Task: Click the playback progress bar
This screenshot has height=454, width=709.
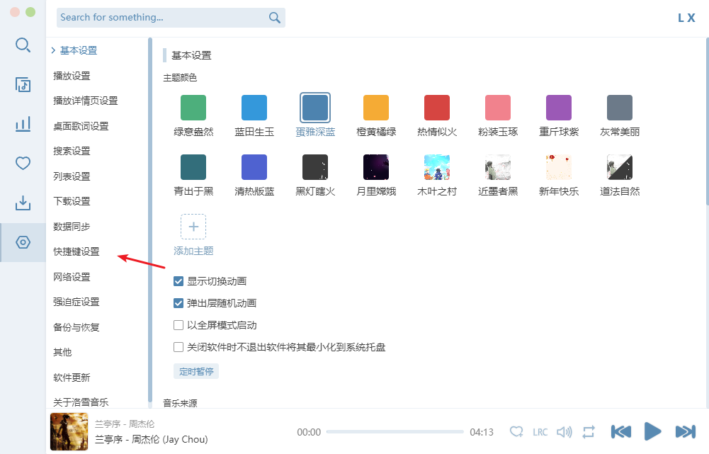Action: click(x=395, y=432)
